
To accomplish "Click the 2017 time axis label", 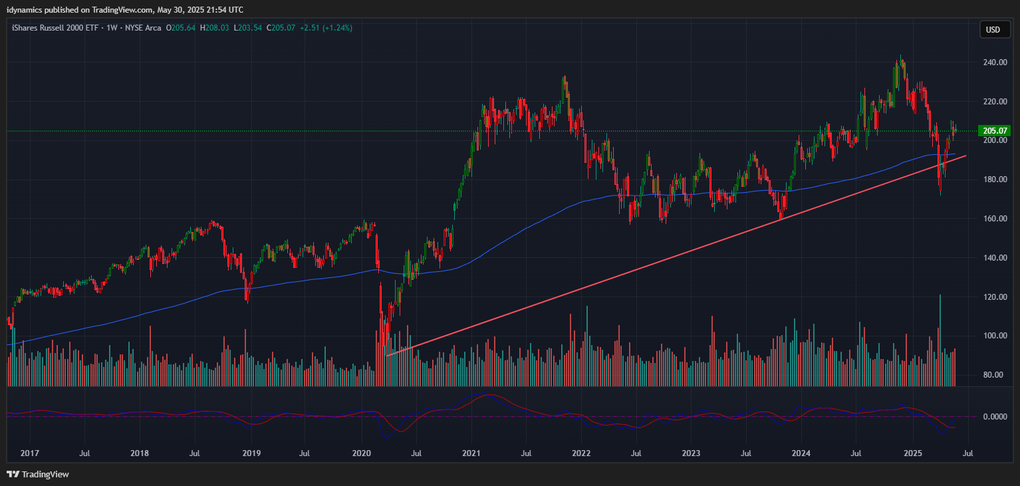I will tap(29, 454).
